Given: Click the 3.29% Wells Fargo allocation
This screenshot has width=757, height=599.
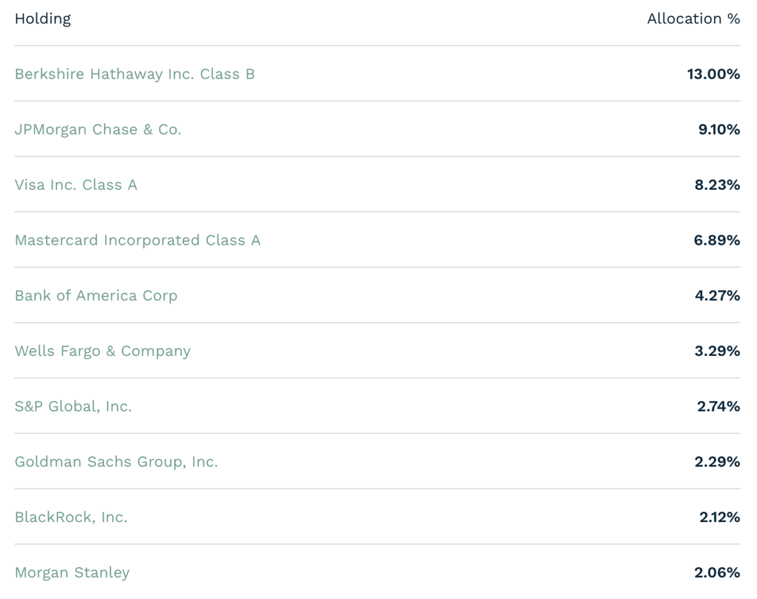Looking at the screenshot, I should click(717, 351).
